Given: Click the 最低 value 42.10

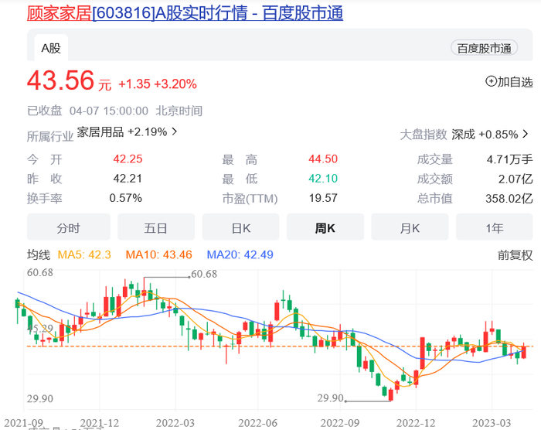Looking at the screenshot, I should pyautogui.click(x=323, y=179).
